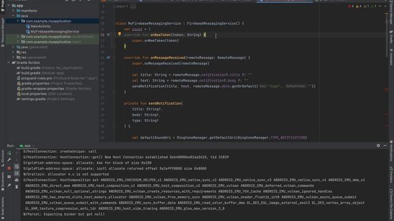Open the Bookmarks tool window
This screenshot has width=394, height=221.
(x=2, y=181)
